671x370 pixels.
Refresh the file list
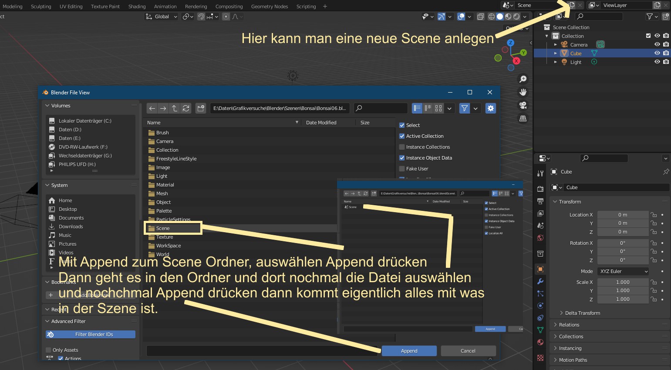(x=186, y=108)
